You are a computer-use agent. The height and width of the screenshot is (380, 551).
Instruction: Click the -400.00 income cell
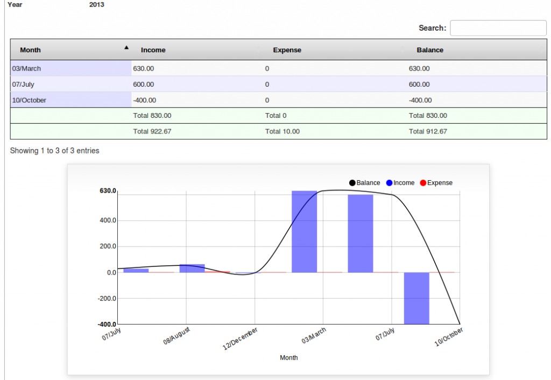coord(145,100)
